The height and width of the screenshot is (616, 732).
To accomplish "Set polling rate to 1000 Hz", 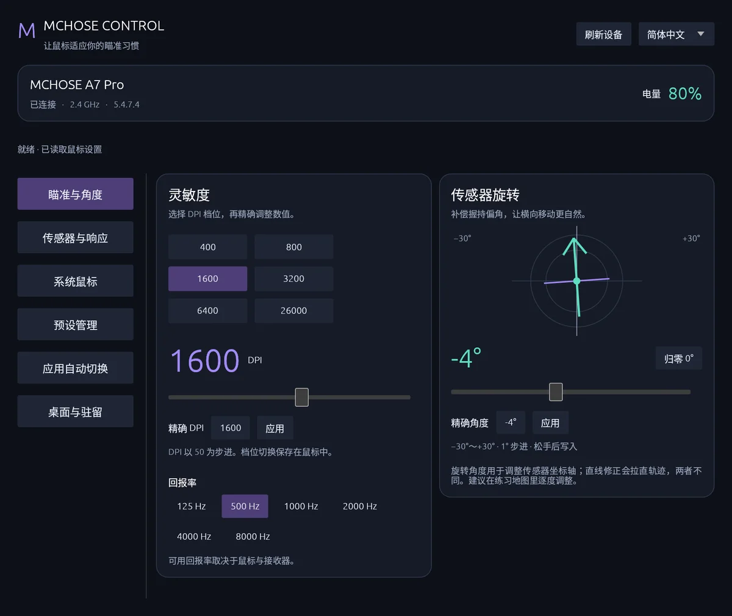I will tap(301, 506).
